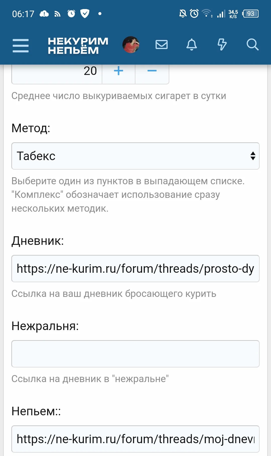Viewport: 271px width, 456px height.
Task: Increase cigarettes count with plus button
Action: point(118,71)
